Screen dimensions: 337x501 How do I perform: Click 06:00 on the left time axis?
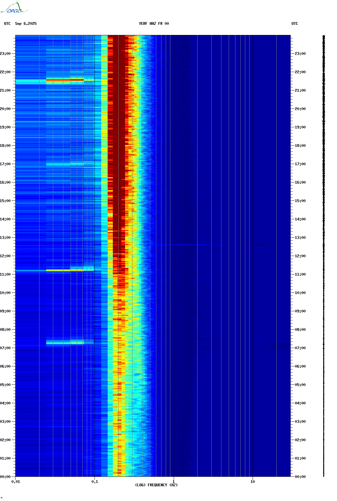[x=5, y=366]
